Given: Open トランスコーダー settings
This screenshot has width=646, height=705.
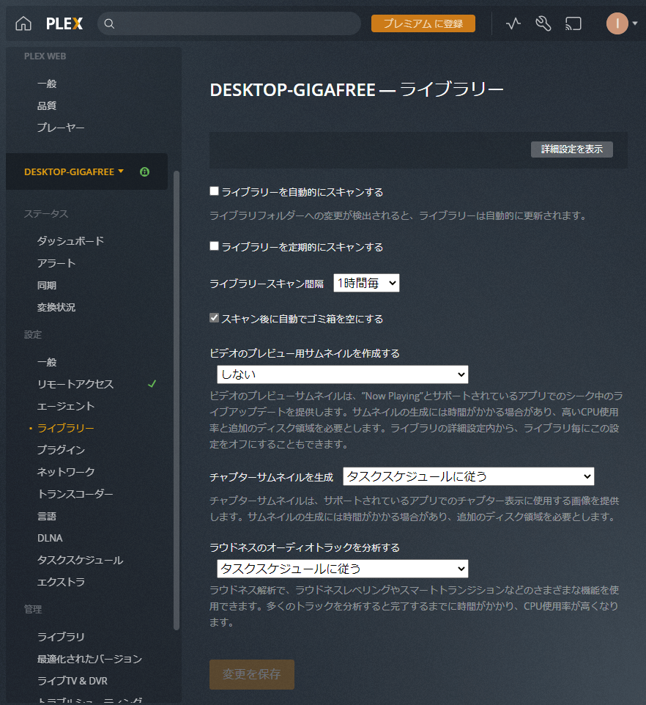Looking at the screenshot, I should [x=75, y=494].
